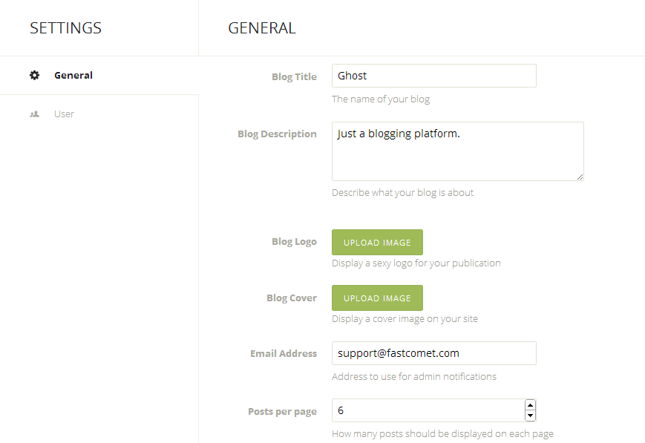Decrease posts per page with down arrow
Image resolution: width=645 pixels, height=443 pixels.
click(x=530, y=416)
